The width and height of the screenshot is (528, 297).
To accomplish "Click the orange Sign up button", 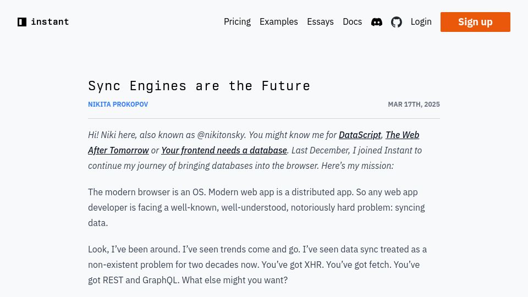I will 475,22.
